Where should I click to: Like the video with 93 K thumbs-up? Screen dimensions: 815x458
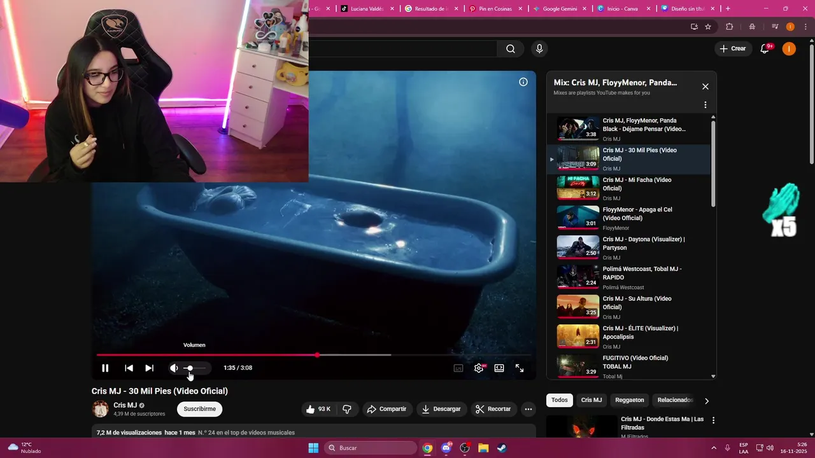point(318,409)
